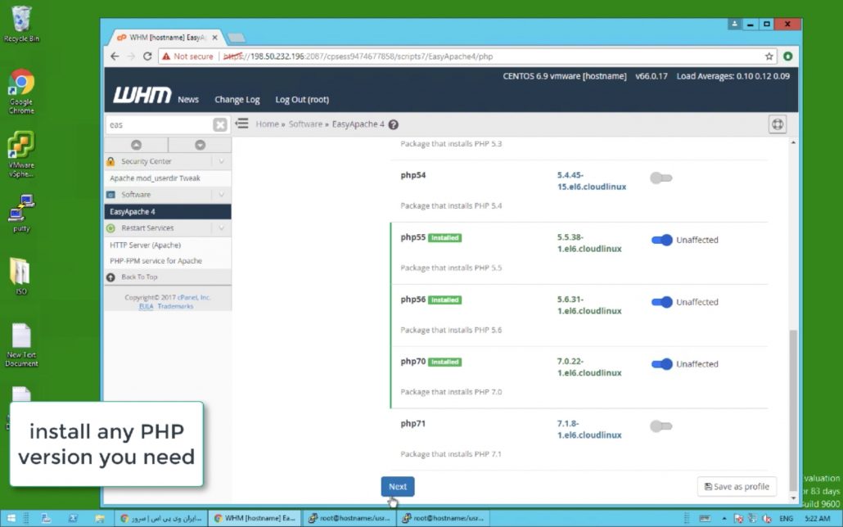Click Save as profile button
The width and height of the screenshot is (843, 527).
pos(736,486)
